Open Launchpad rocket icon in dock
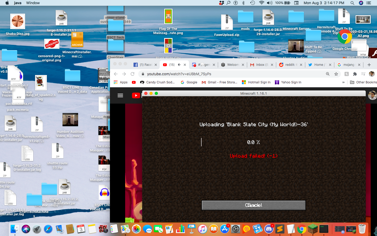 pyautogui.click(x=37, y=229)
